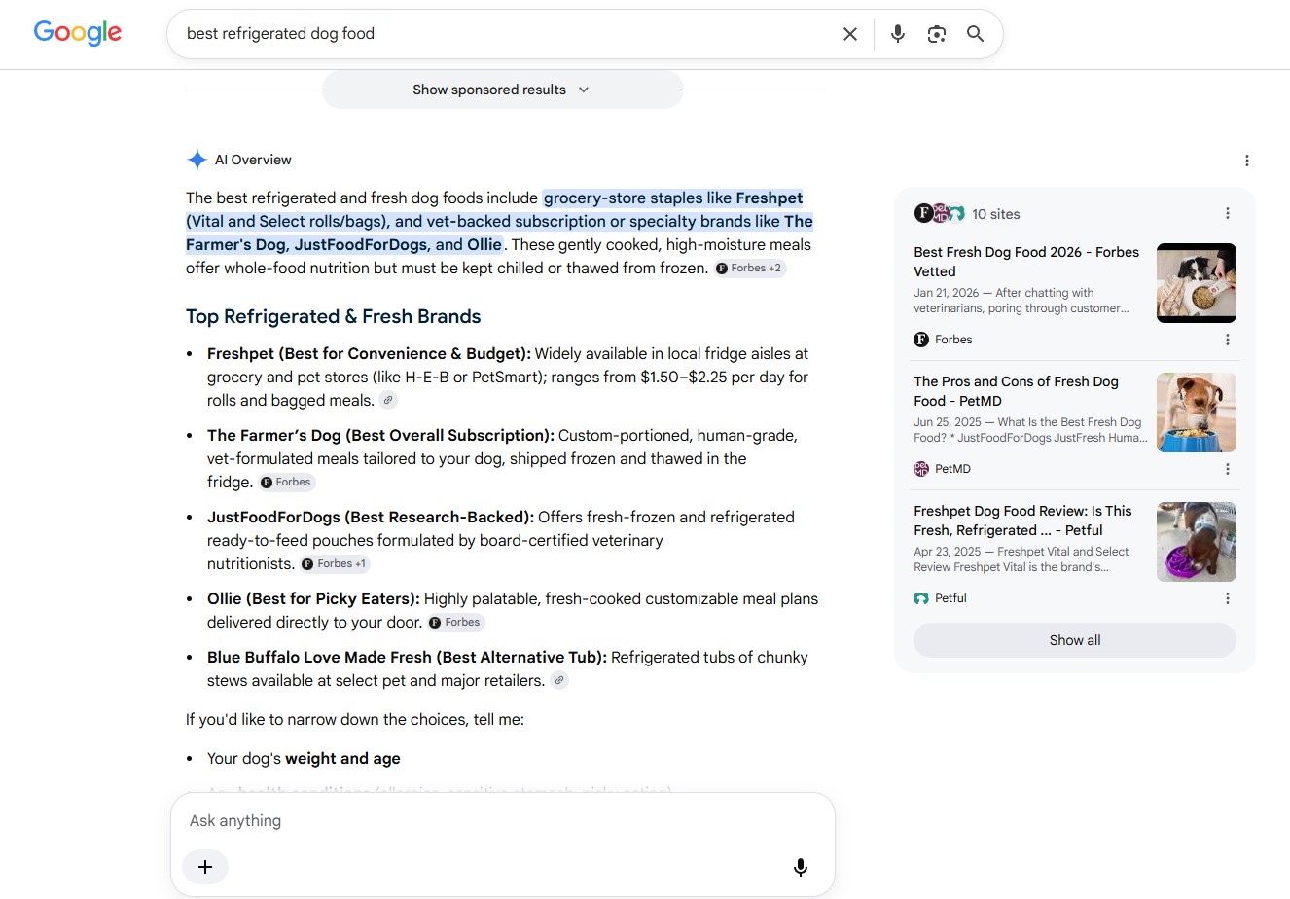Viewport: 1290px width, 899px height.
Task: Open Google Lens image search
Action: pos(937,34)
